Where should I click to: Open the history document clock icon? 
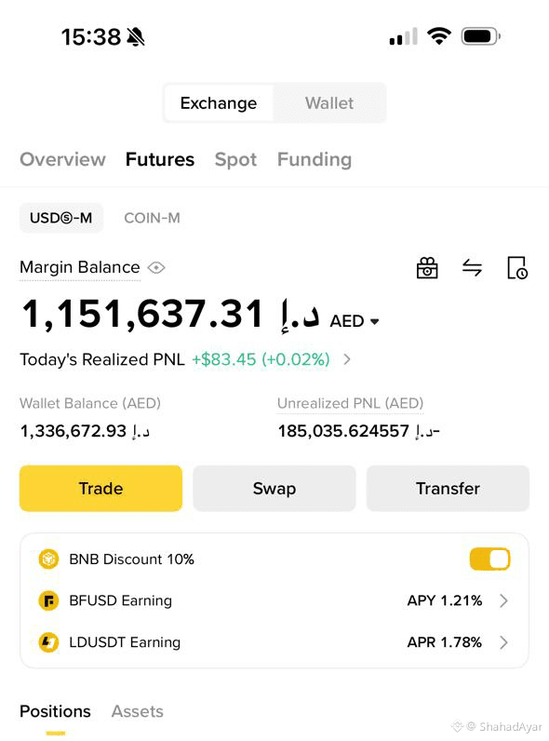[x=516, y=268]
